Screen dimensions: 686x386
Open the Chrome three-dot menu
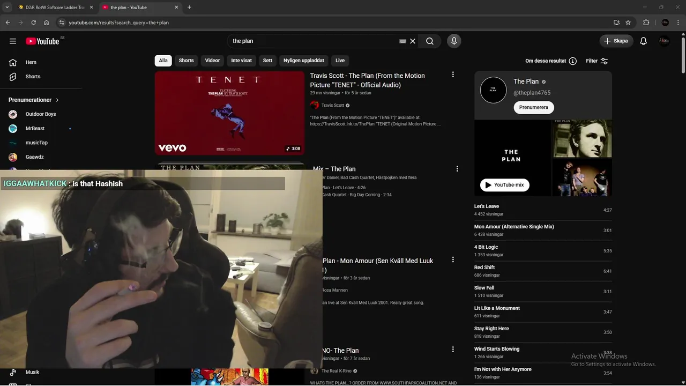pos(678,23)
